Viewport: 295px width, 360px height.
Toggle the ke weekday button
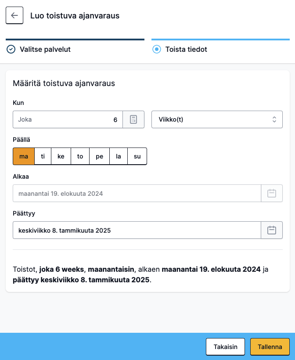point(61,156)
